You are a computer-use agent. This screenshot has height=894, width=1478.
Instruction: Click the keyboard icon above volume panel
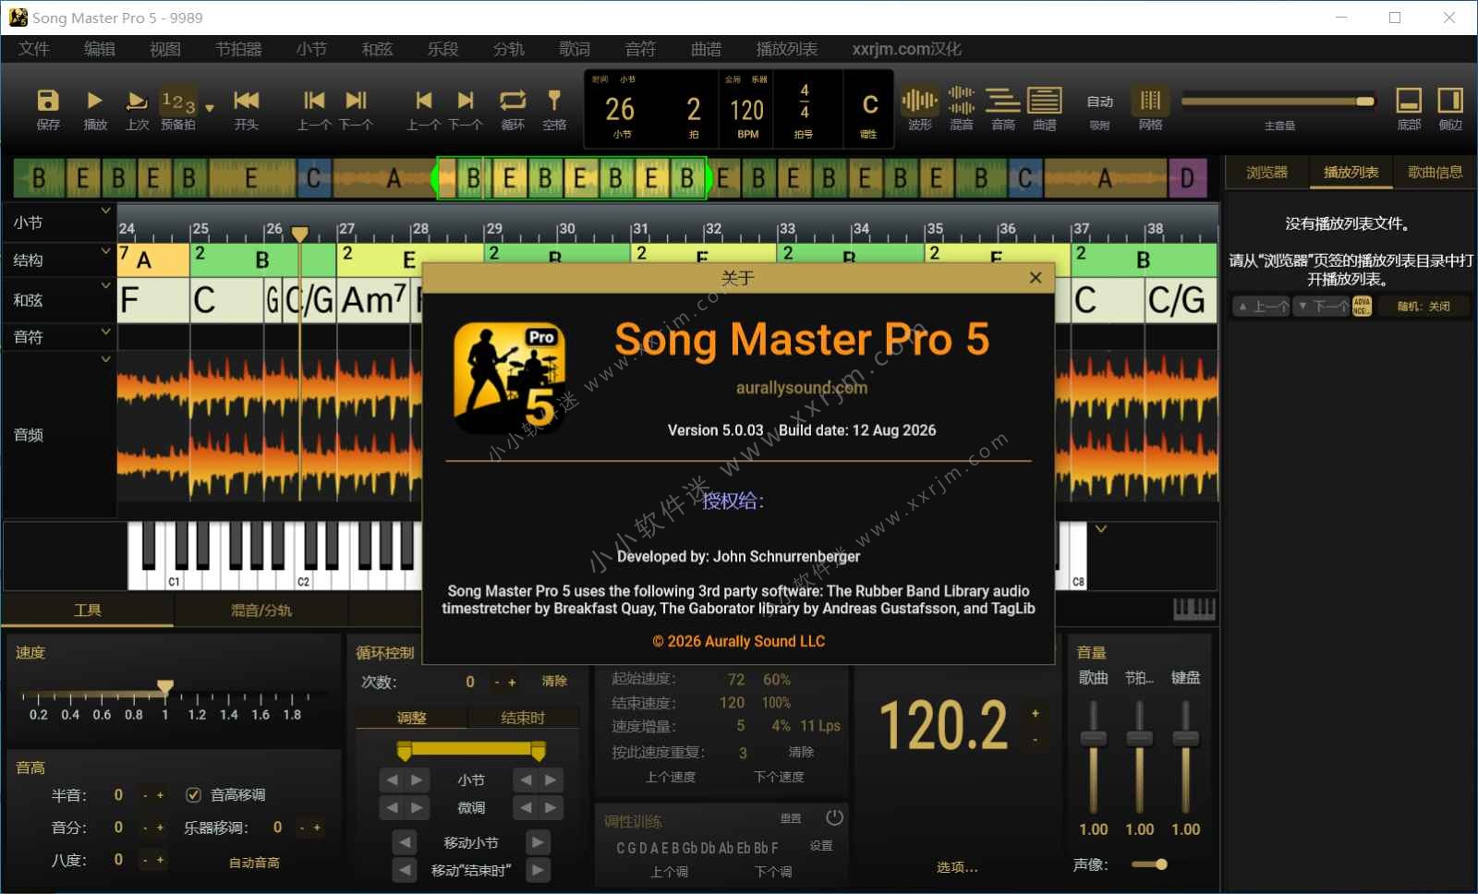[1193, 609]
